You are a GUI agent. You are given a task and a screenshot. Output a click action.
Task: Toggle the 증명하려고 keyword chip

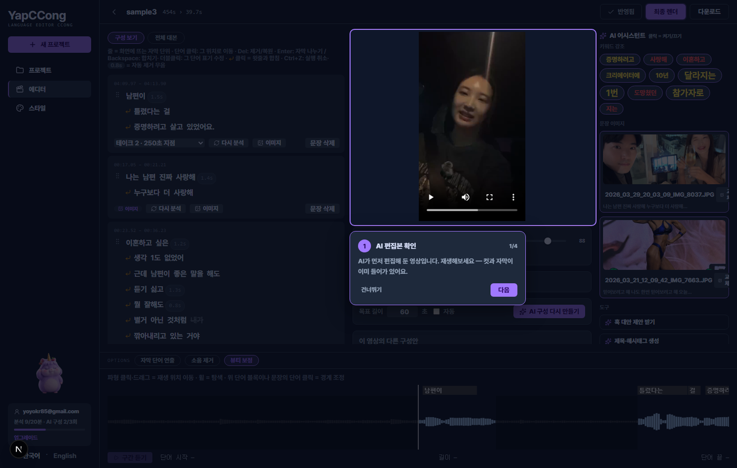click(620, 59)
